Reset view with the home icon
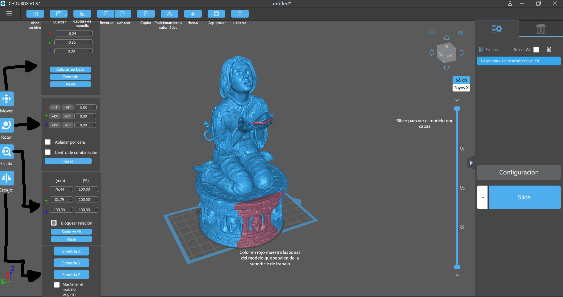This screenshot has height=297, width=563. (x=432, y=32)
